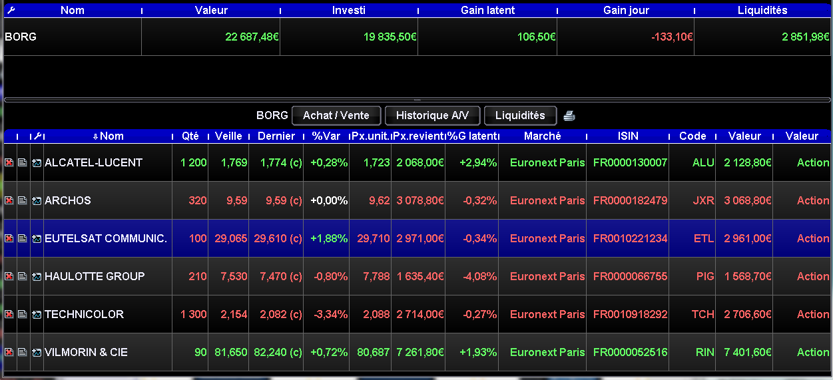Click red X icon in ARCHOS row
Screen dimensions: 833x380
(9, 200)
